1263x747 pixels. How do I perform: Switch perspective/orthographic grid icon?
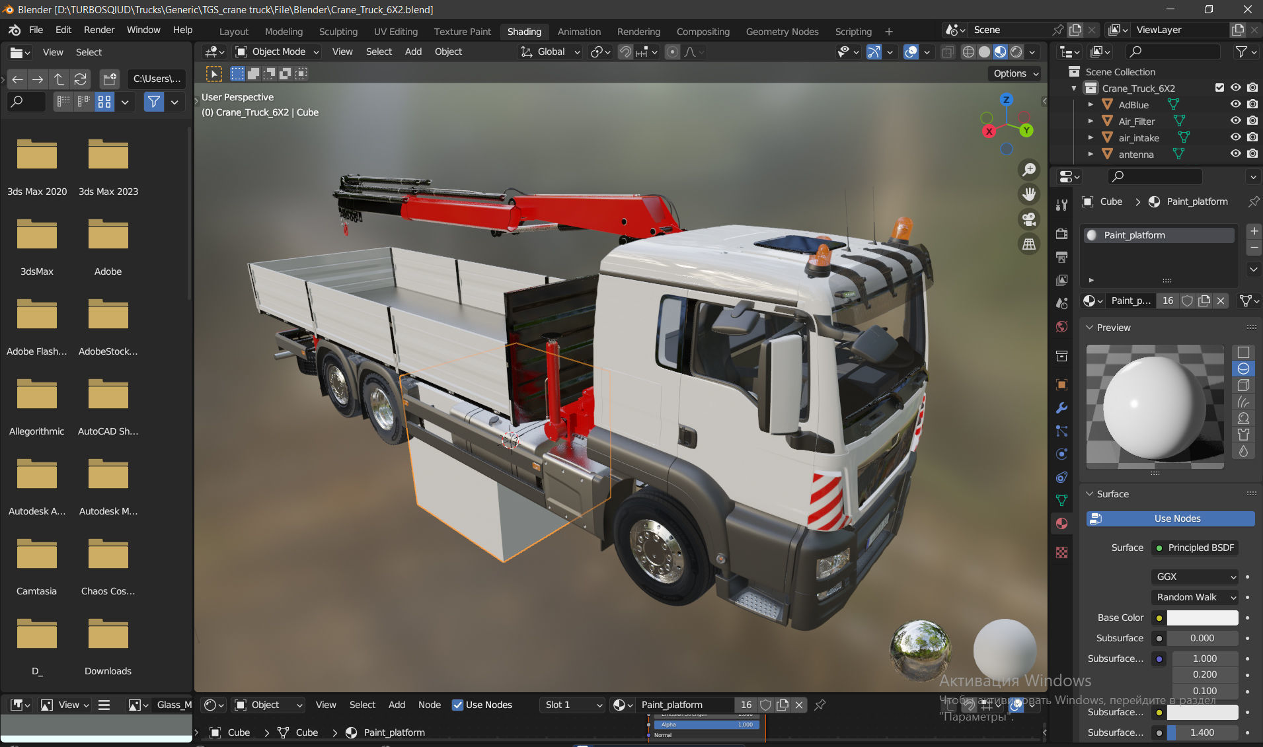(x=1029, y=244)
